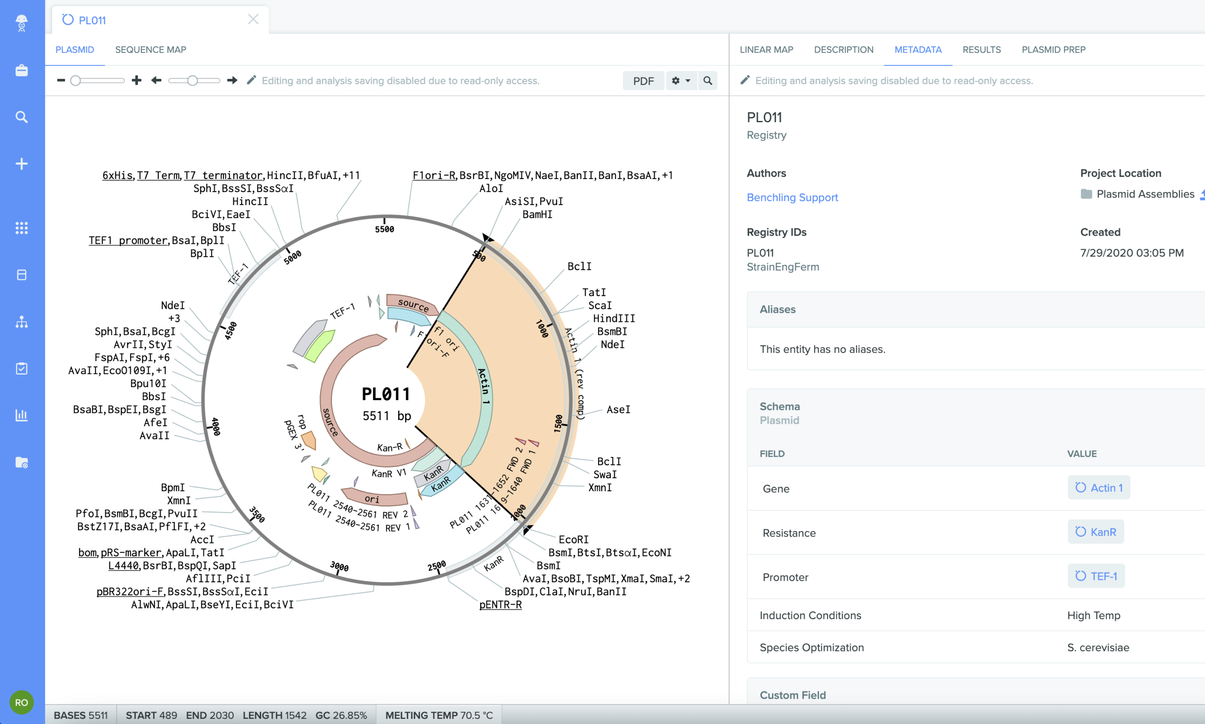Rotate plasmid map with left arrow

click(156, 80)
